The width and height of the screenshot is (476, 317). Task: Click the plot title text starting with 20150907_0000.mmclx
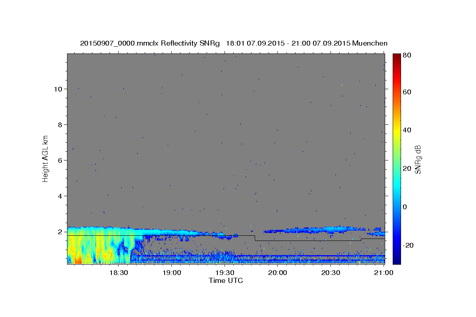(234, 44)
